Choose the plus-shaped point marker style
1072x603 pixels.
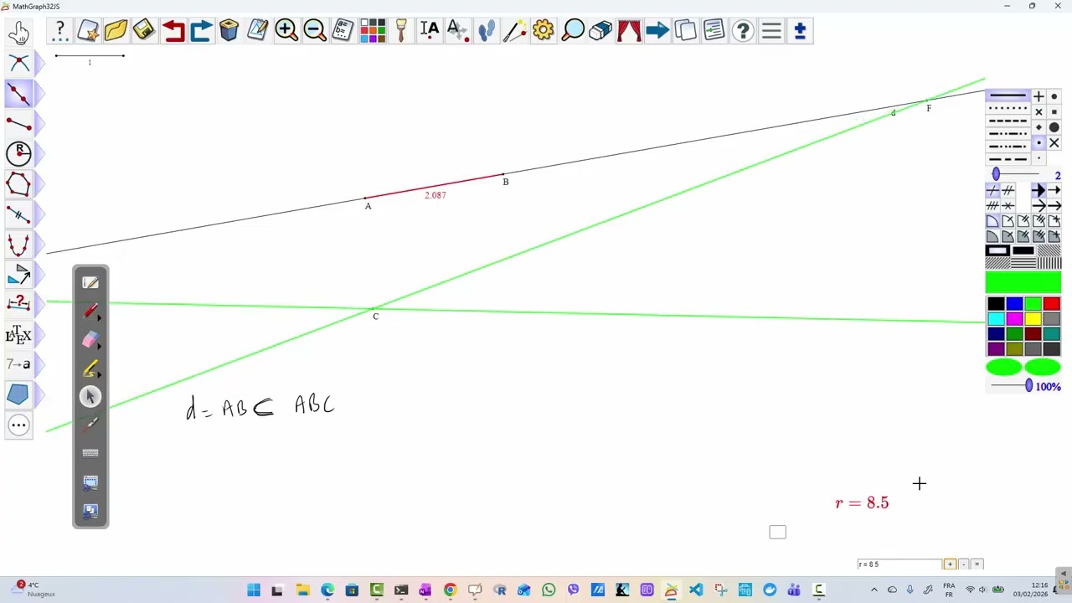[1038, 96]
